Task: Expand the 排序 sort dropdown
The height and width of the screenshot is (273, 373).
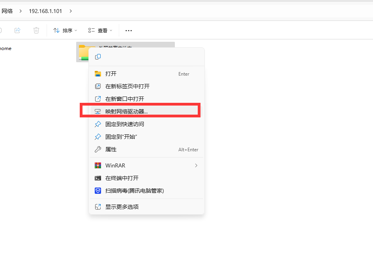Action: [66, 30]
